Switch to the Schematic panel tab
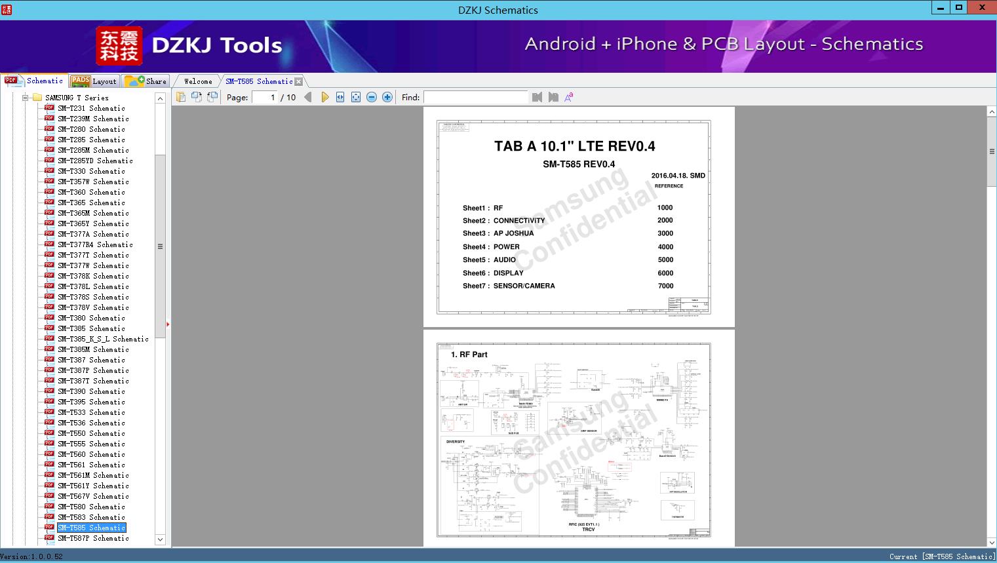The image size is (997, 563). pos(34,81)
